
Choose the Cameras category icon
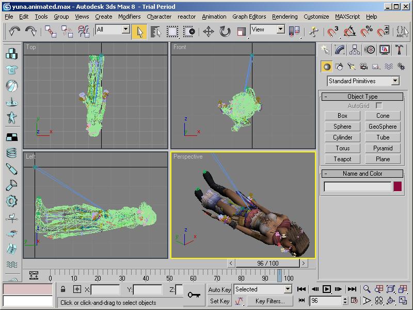click(x=363, y=67)
